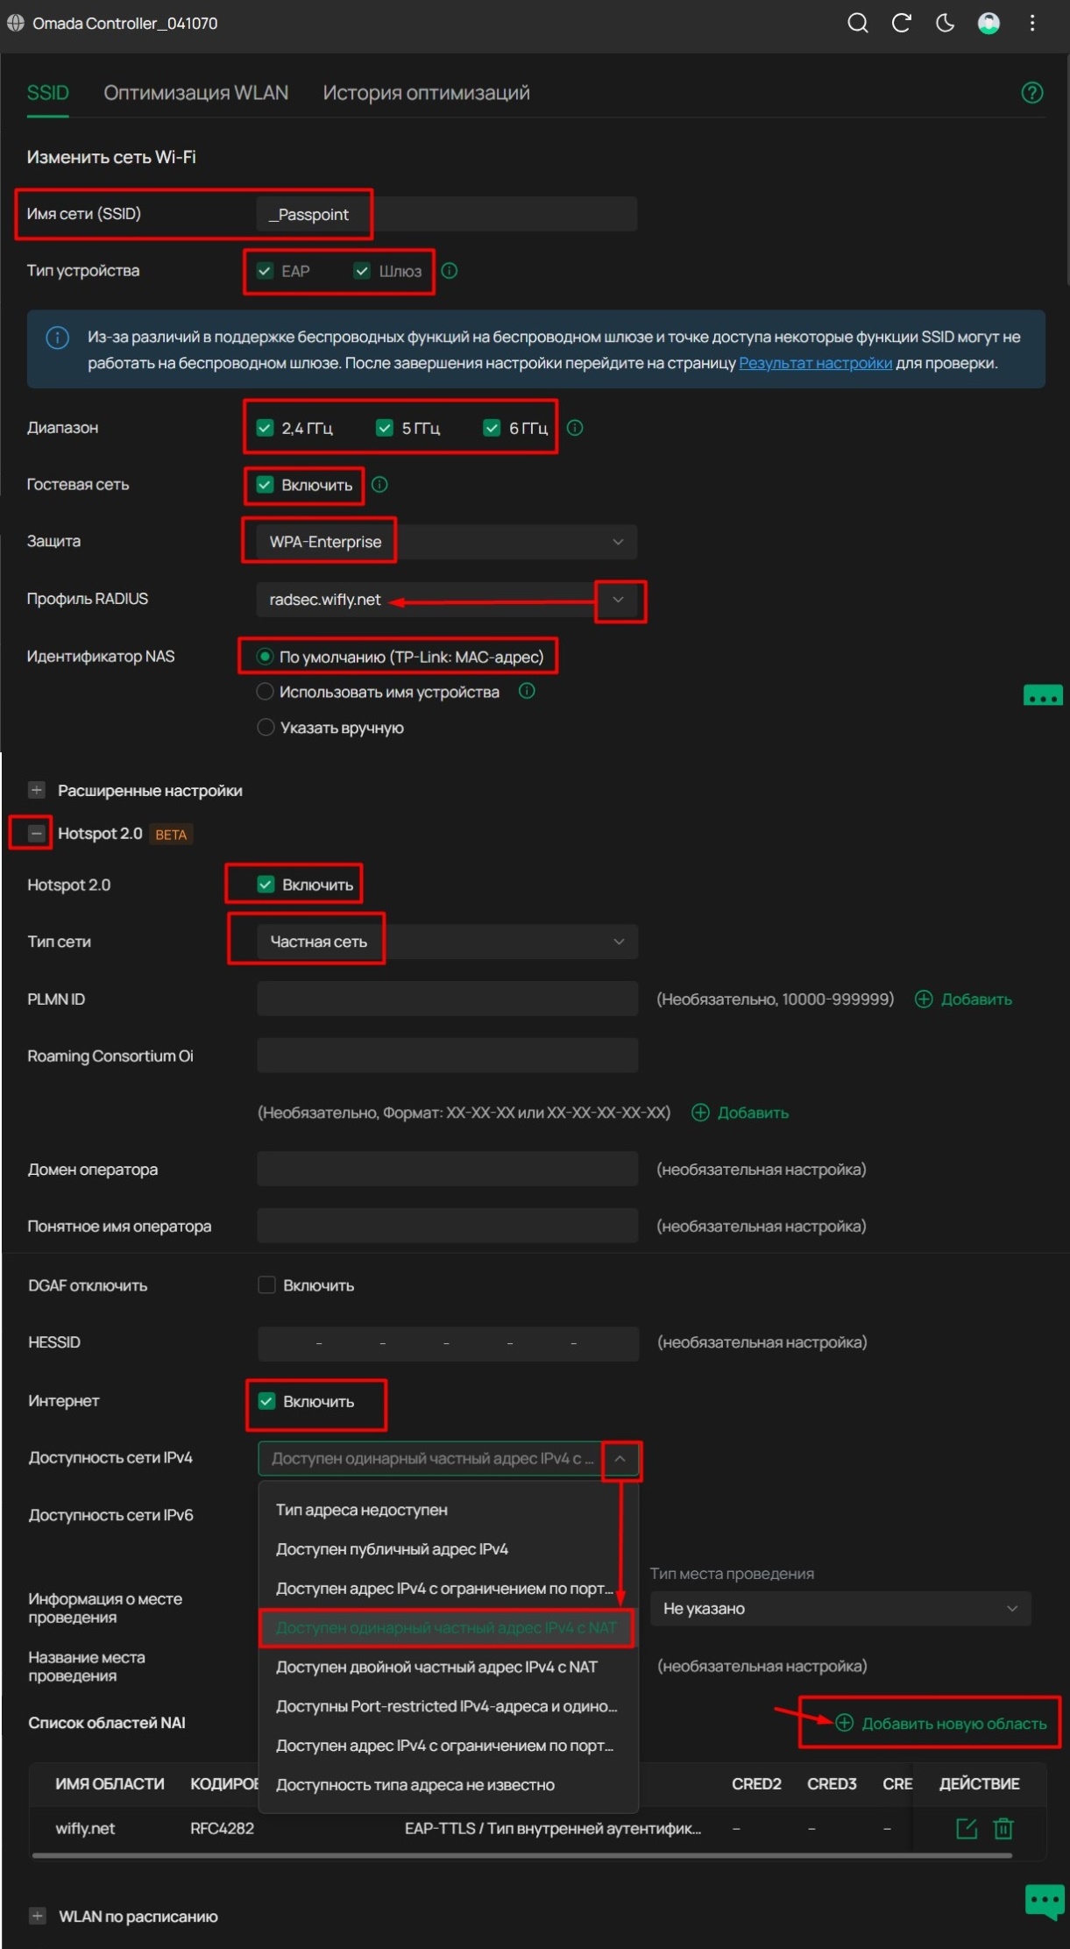The image size is (1070, 1949).
Task: Toggle dark mode moon icon
Action: click(x=945, y=24)
